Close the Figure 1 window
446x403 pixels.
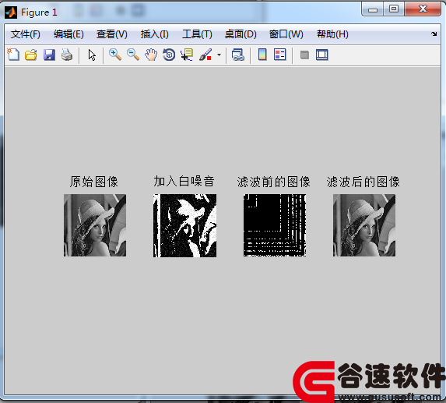click(x=423, y=9)
